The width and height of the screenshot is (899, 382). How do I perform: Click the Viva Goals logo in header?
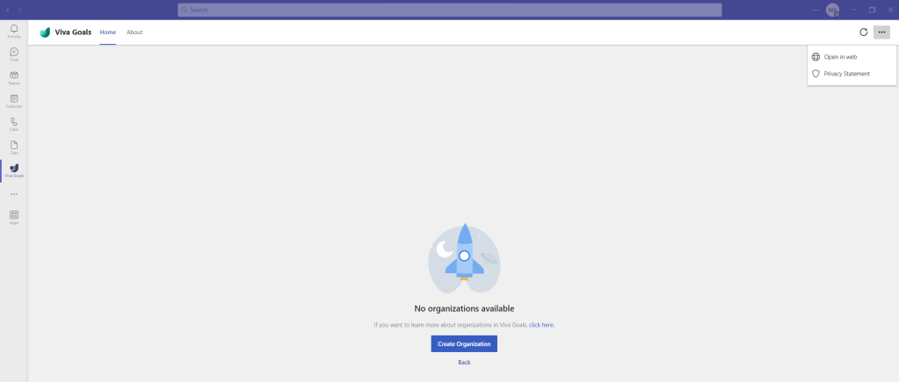point(45,32)
